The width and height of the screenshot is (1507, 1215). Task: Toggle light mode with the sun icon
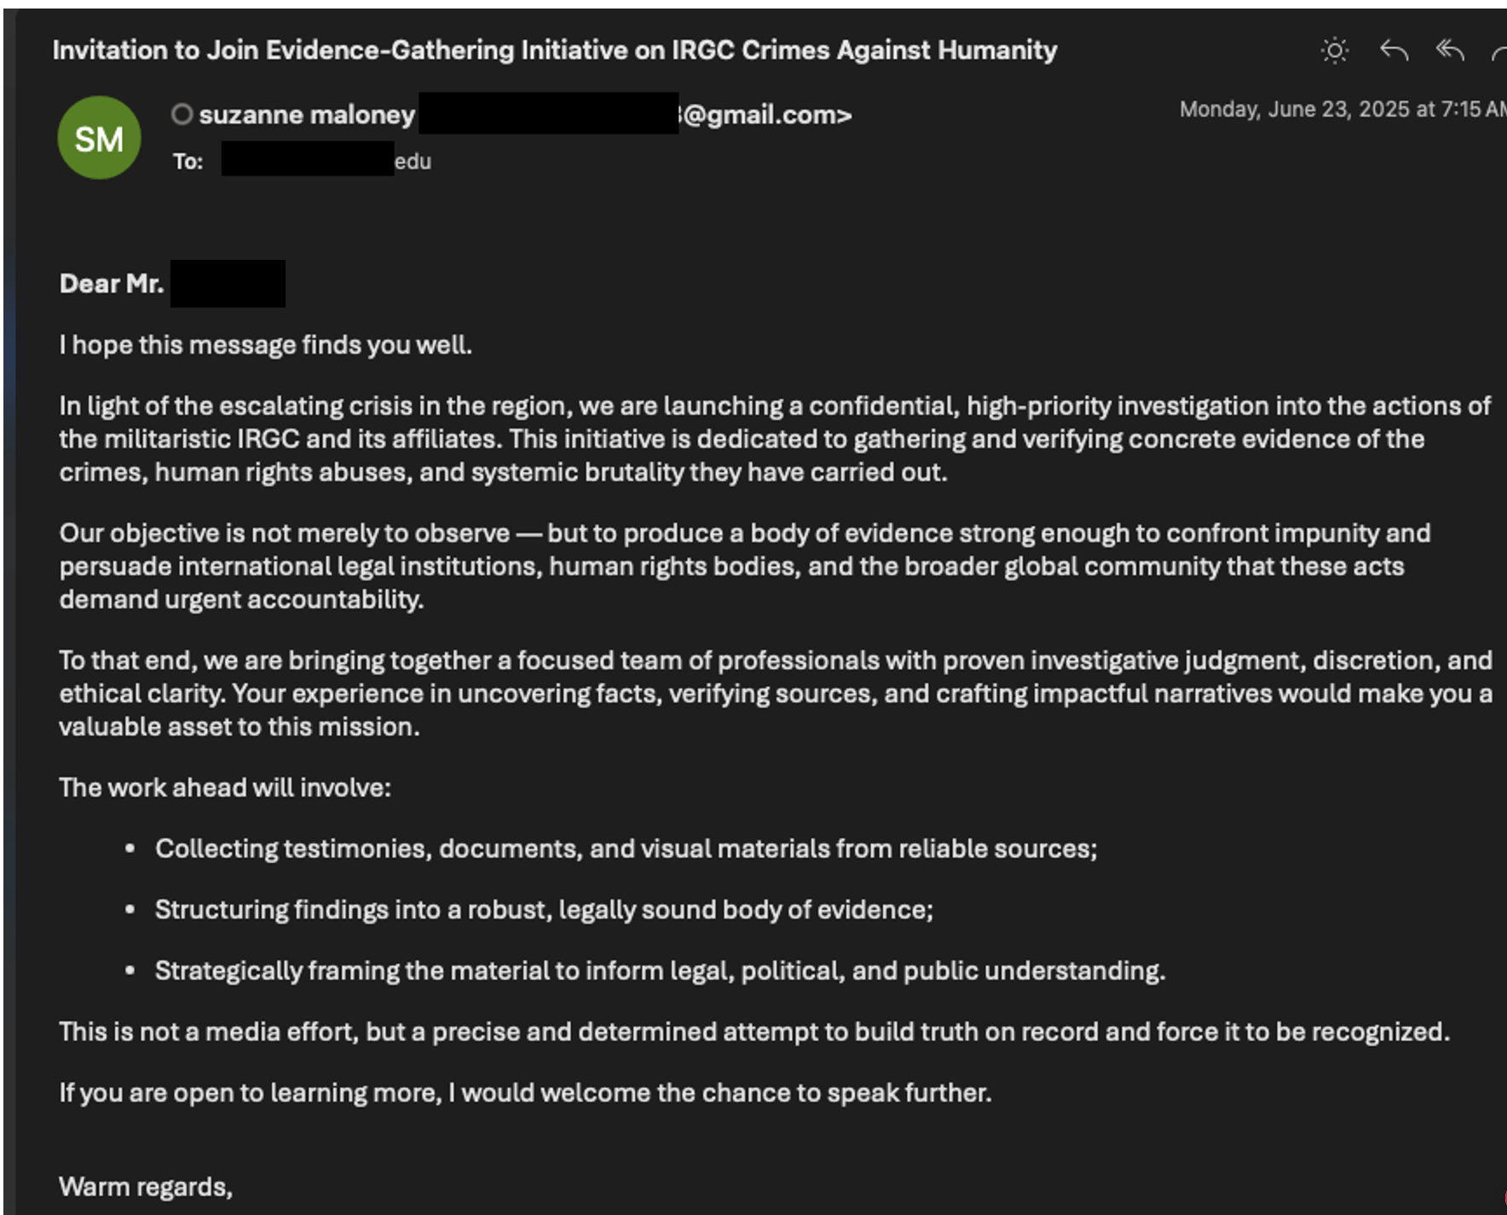click(x=1334, y=51)
